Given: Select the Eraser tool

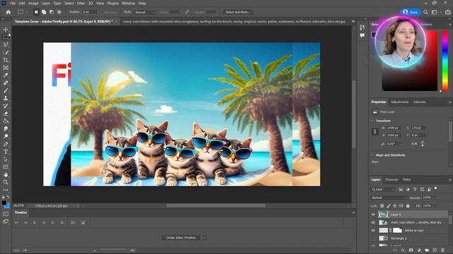Looking at the screenshot, I should pyautogui.click(x=6, y=114).
